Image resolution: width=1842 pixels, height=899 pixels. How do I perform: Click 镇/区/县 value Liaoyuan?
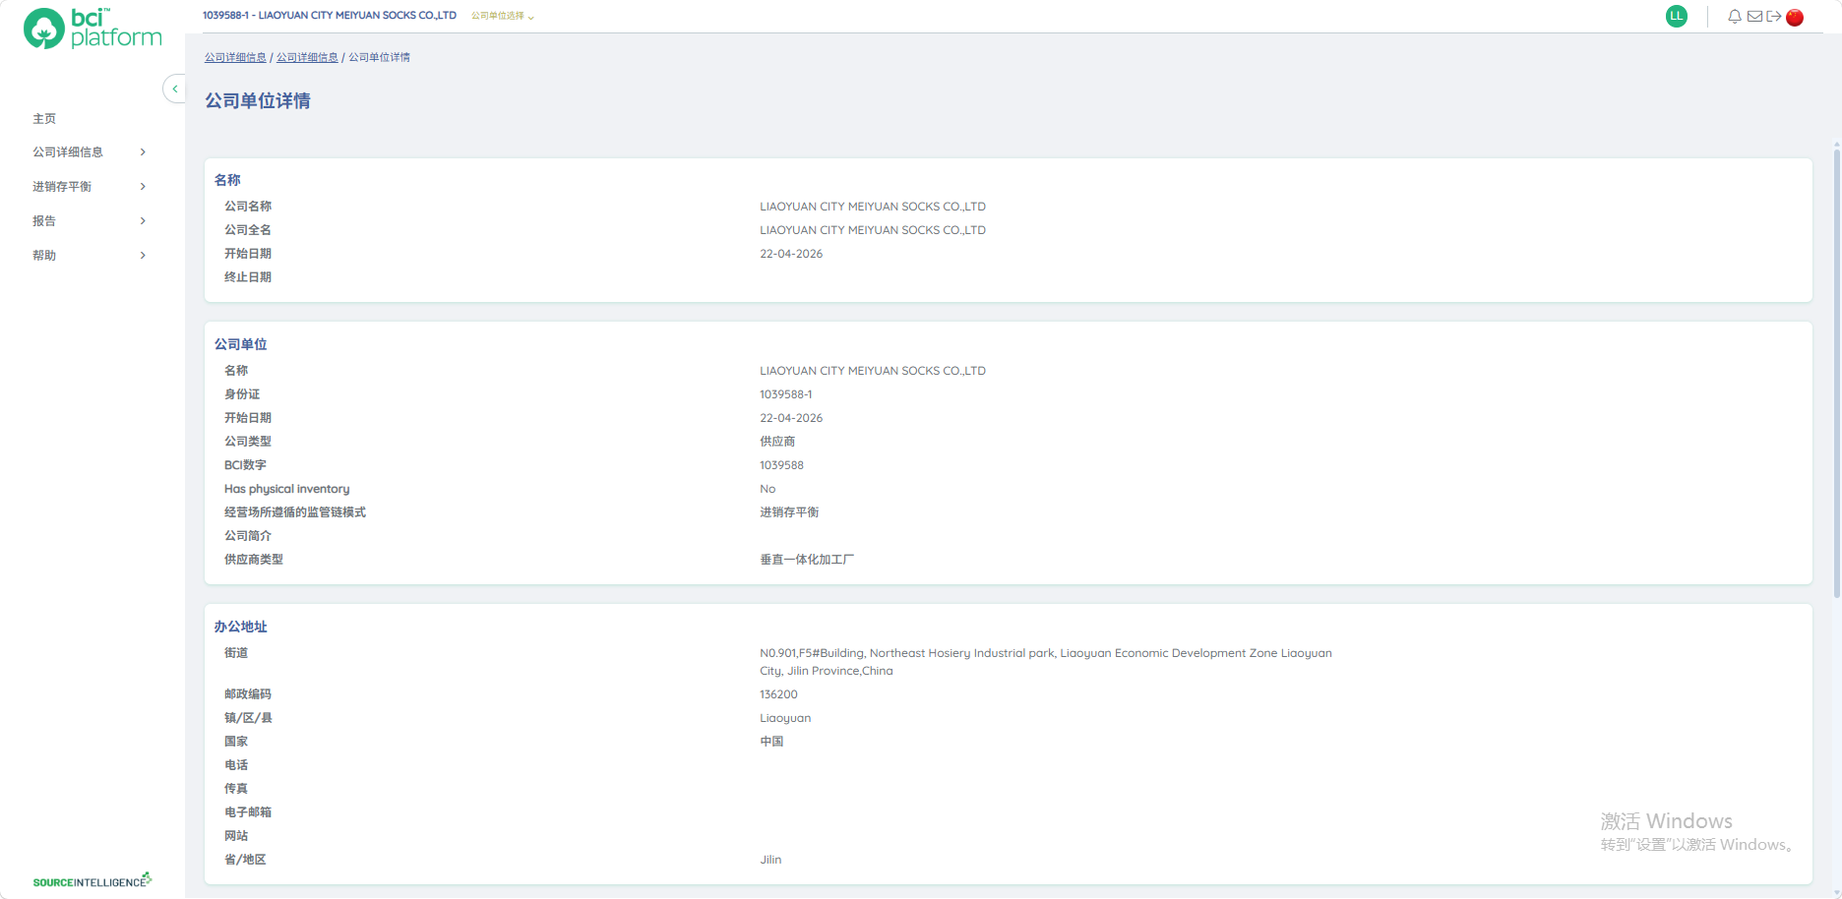[785, 718]
